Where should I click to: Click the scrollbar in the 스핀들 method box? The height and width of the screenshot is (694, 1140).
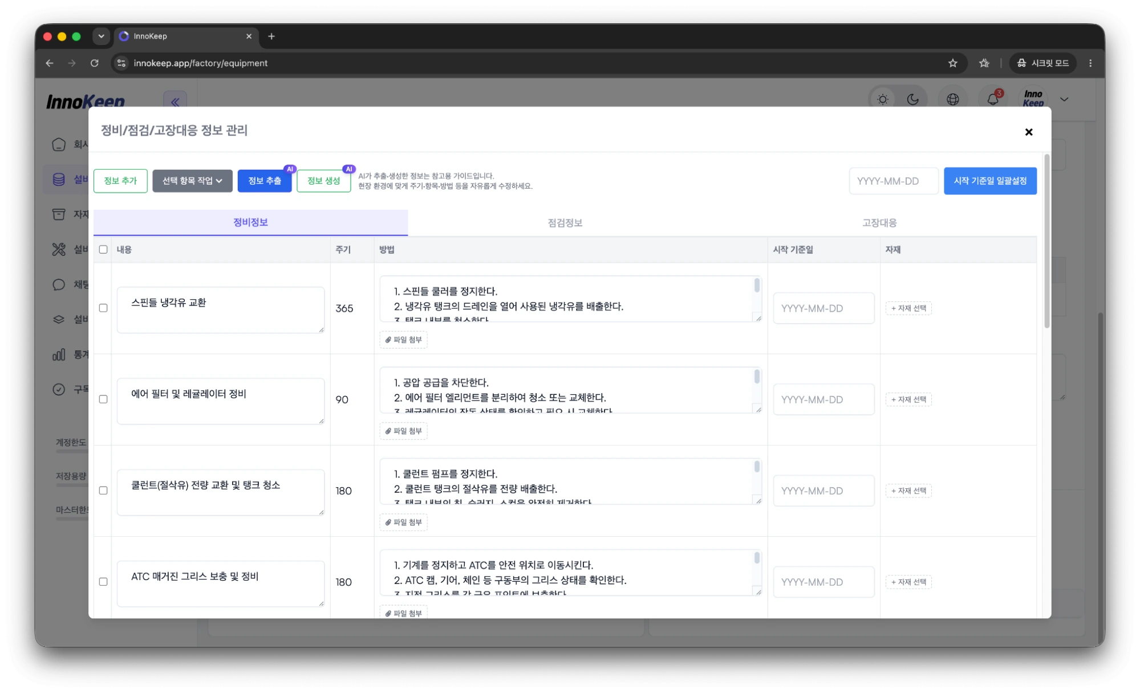tap(757, 285)
